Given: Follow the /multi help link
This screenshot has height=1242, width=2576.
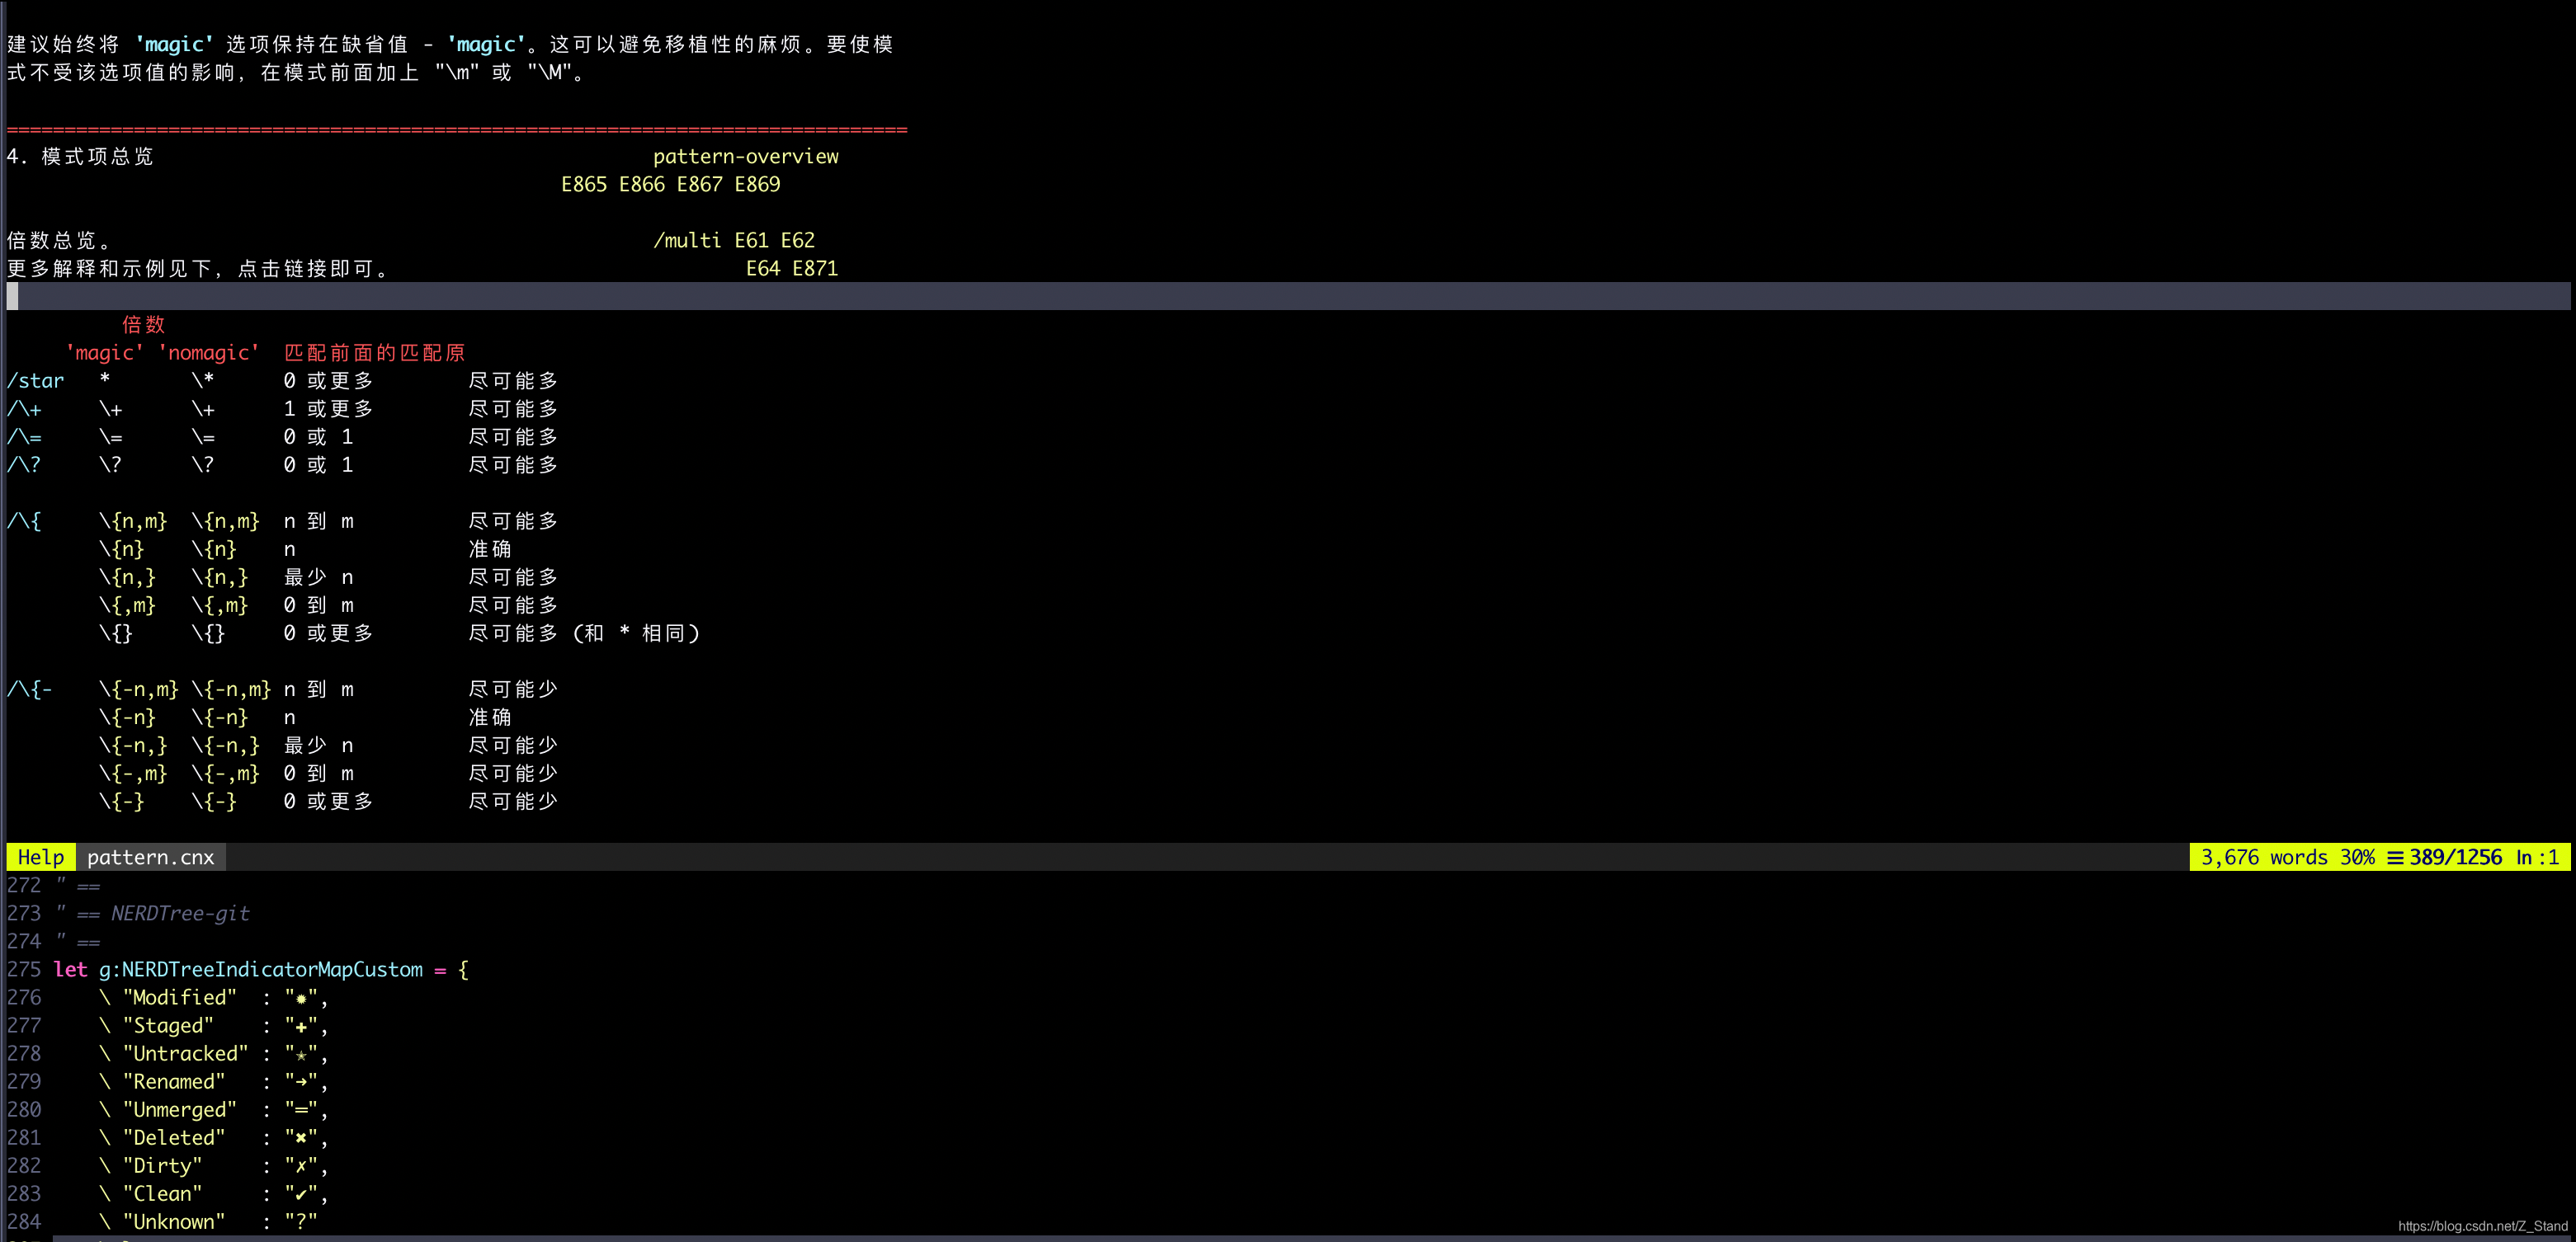Looking at the screenshot, I should point(687,241).
